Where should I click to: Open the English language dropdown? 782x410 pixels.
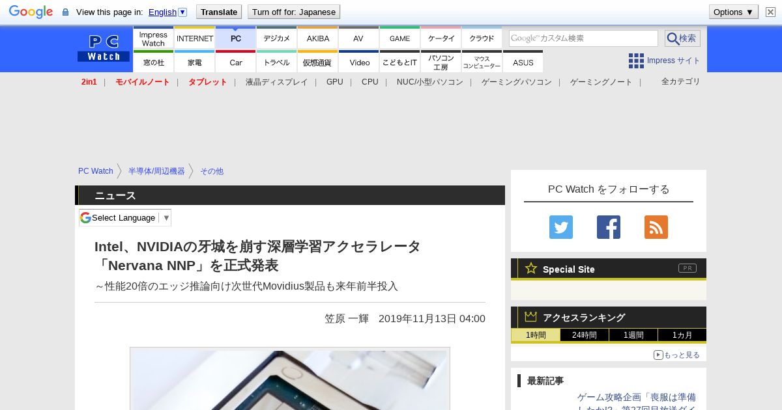pyautogui.click(x=167, y=12)
